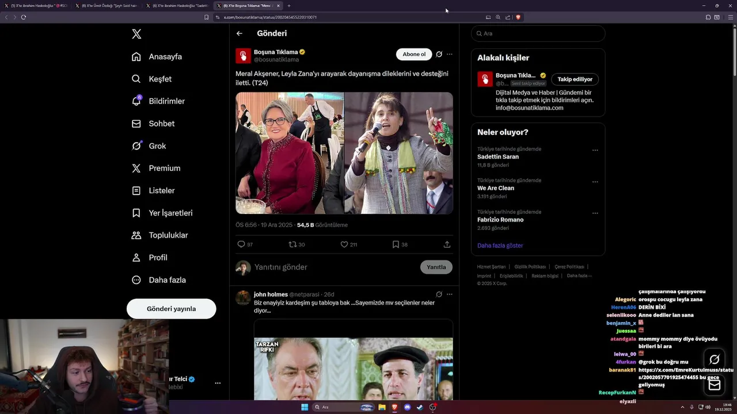Image resolution: width=737 pixels, height=414 pixels.
Task: Click the share icon of the post
Action: (x=447, y=244)
